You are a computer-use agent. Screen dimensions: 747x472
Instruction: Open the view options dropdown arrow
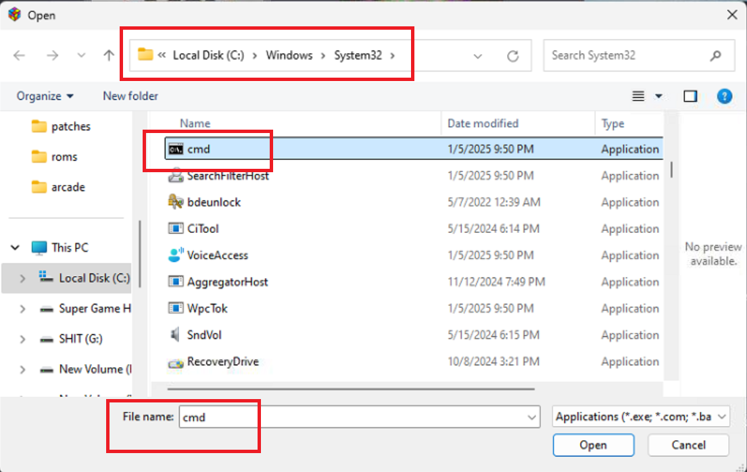click(658, 96)
